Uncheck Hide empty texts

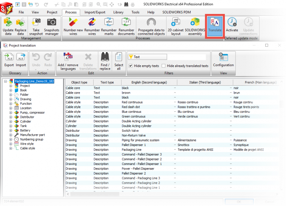click(x=130, y=66)
